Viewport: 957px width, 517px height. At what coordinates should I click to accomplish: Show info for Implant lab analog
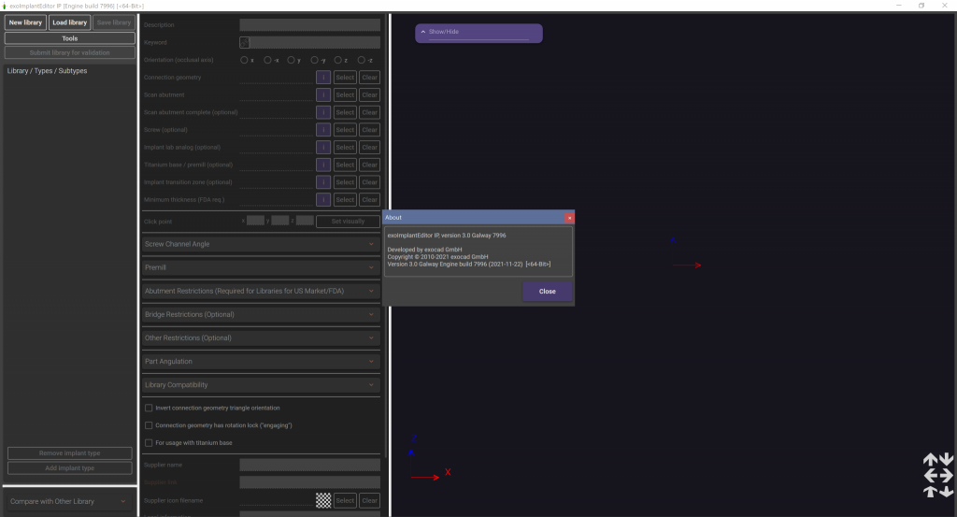point(323,147)
